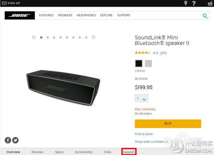Screen dimensions: 214x155
Task: Select the silver gray color swatch
Action: click(148, 63)
